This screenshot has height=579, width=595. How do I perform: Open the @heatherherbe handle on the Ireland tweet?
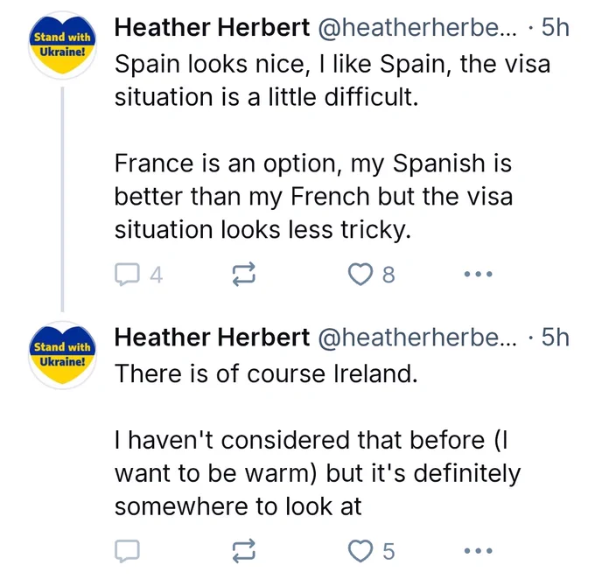(417, 338)
